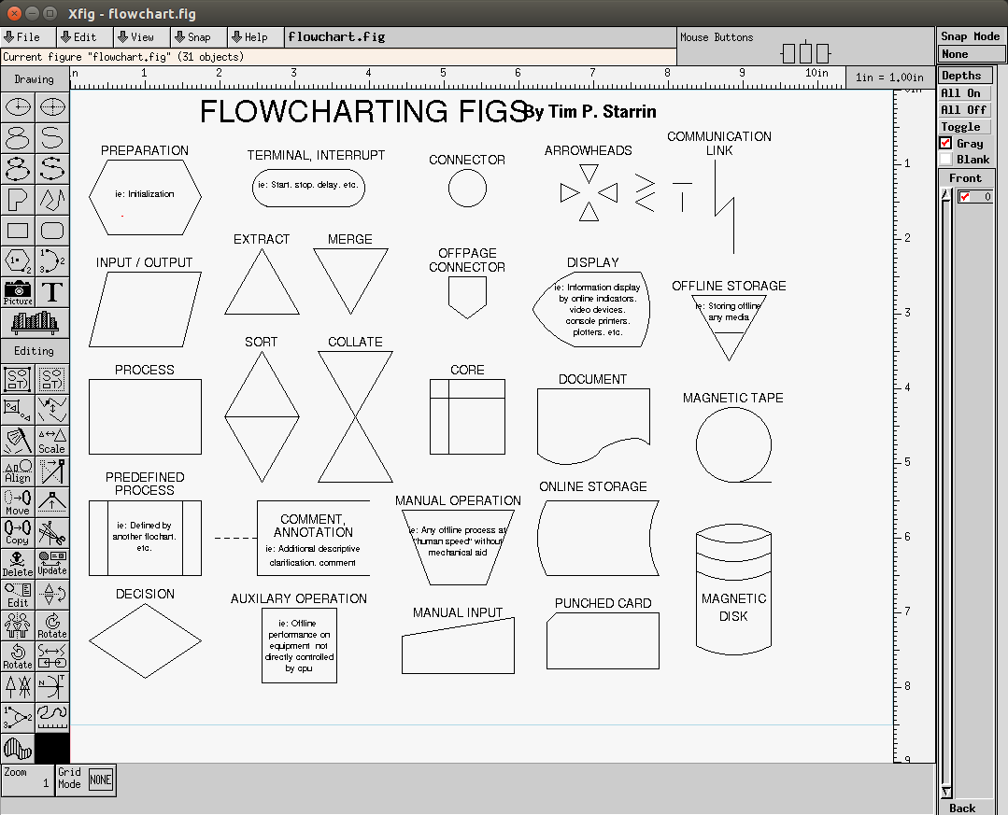Viewport: 1008px width, 815px height.
Task: Select the Picture import tool
Action: pyautogui.click(x=18, y=291)
